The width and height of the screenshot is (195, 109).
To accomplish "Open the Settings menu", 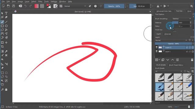I will coord(54,2).
